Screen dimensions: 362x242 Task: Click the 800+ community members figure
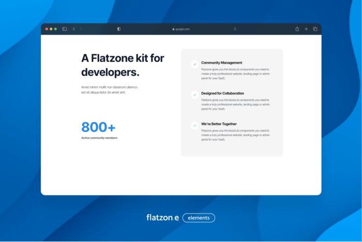click(98, 127)
